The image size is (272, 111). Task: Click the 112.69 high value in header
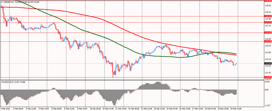[x=24, y=2]
